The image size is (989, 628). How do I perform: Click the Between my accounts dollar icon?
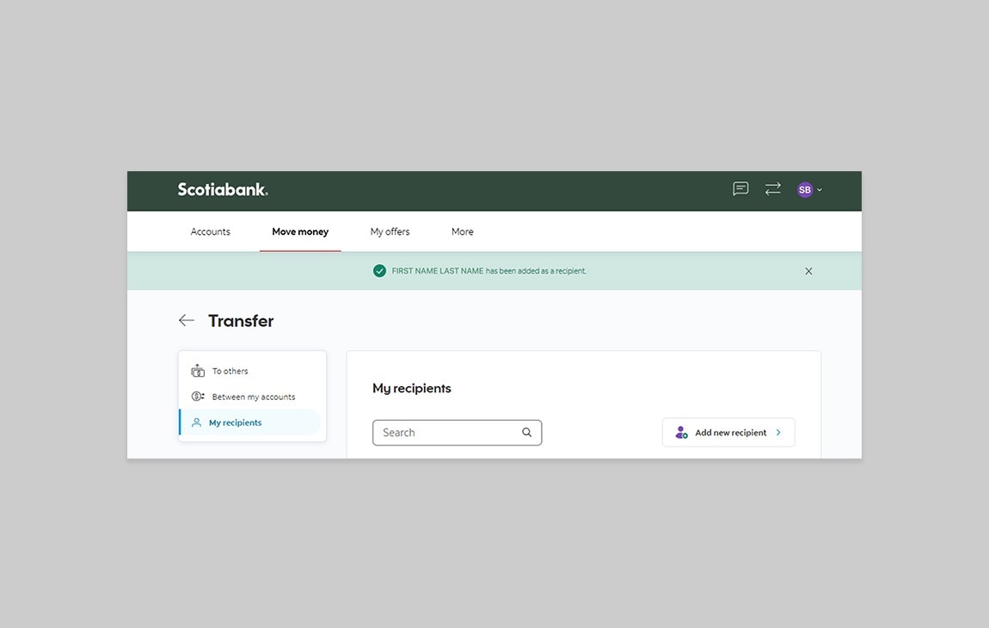[x=198, y=397]
